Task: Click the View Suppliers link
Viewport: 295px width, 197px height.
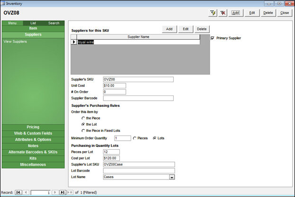Action: [15, 42]
